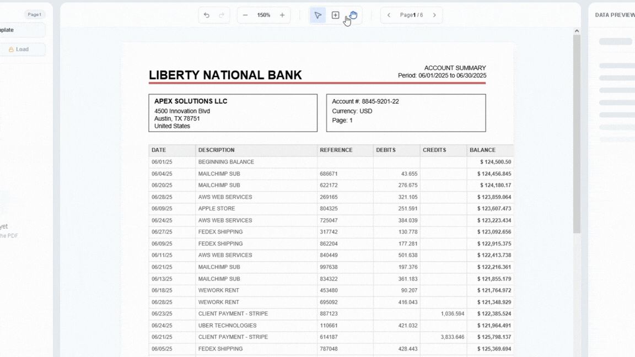The height and width of the screenshot is (357, 635).
Task: Zoom out with the minus icon
Action: (245, 15)
